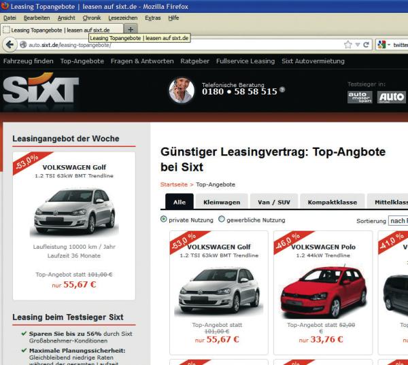This screenshot has height=365, width=408.
Task: Open the Top-Angebote navigation link
Action: [x=82, y=61]
